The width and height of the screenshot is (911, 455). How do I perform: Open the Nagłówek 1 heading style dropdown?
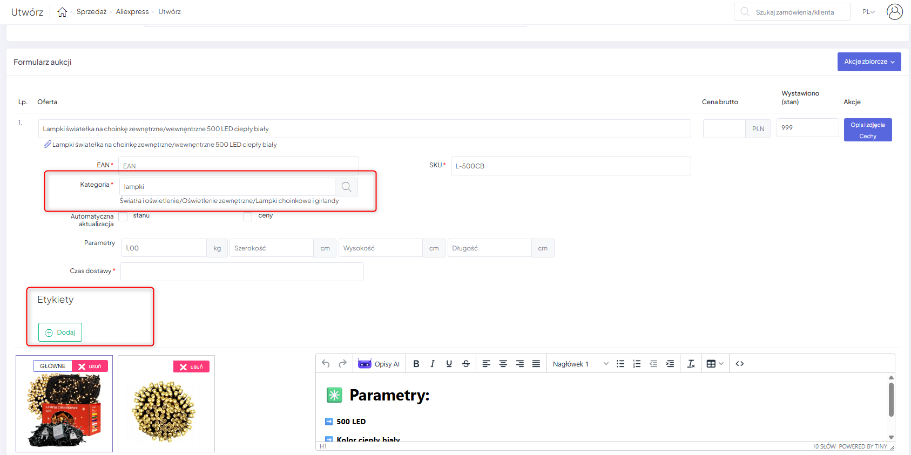[580, 364]
